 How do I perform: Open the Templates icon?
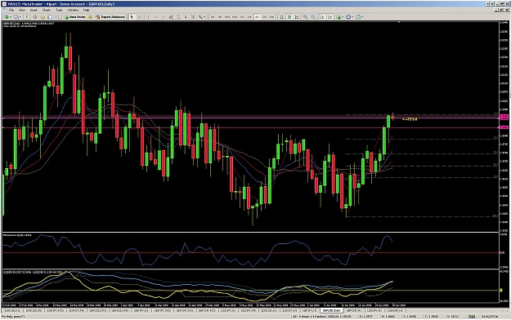(358, 17)
